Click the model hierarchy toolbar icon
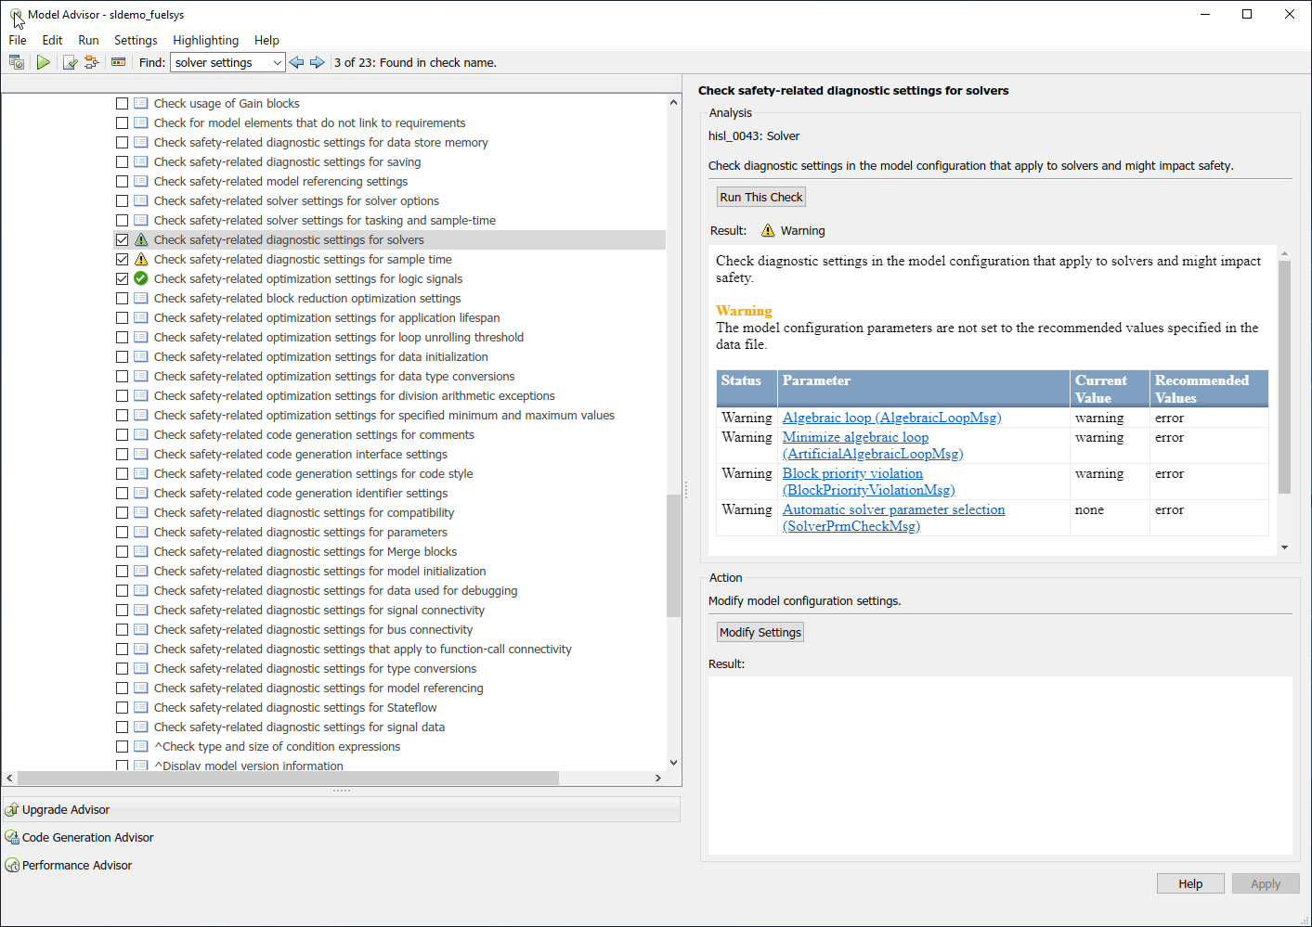Screen dimensions: 1312x927 (91, 62)
